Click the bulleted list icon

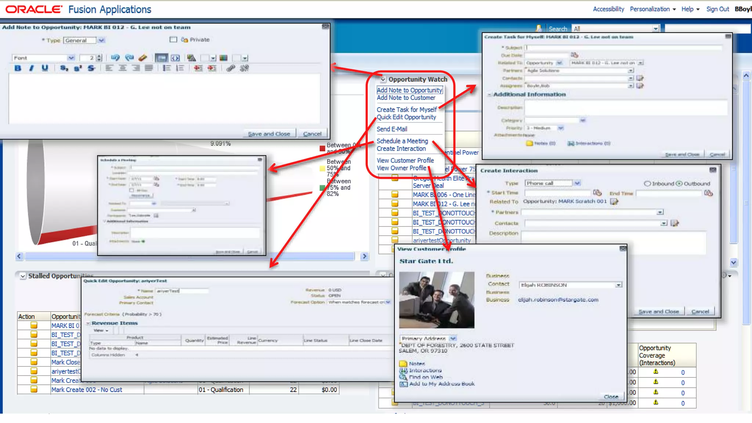click(167, 68)
